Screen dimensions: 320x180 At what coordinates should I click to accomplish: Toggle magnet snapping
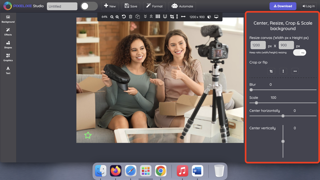165,17
